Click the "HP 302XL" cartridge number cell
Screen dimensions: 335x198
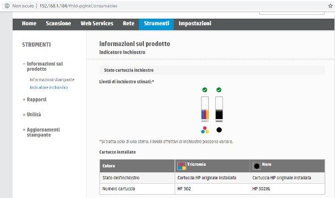click(287, 189)
